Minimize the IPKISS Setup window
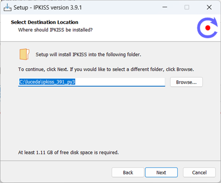 pyautogui.click(x=165, y=7)
